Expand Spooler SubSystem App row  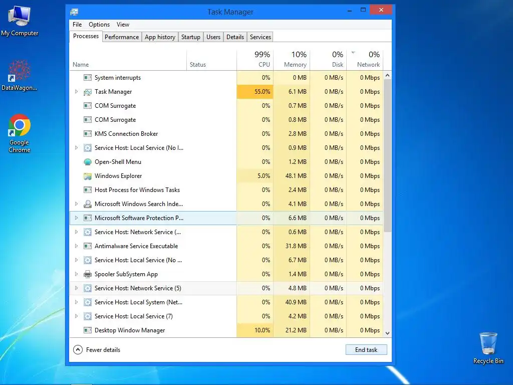pyautogui.click(x=76, y=274)
